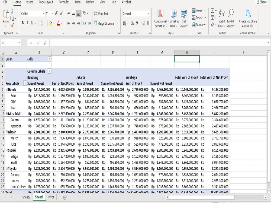
Task: Open the Borders tool
Action: (x=41, y=23)
